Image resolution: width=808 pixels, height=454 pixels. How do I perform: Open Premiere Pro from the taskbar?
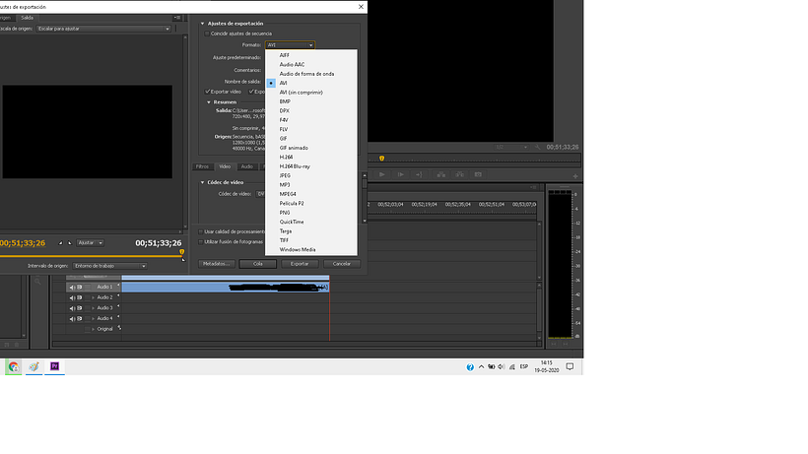click(54, 366)
